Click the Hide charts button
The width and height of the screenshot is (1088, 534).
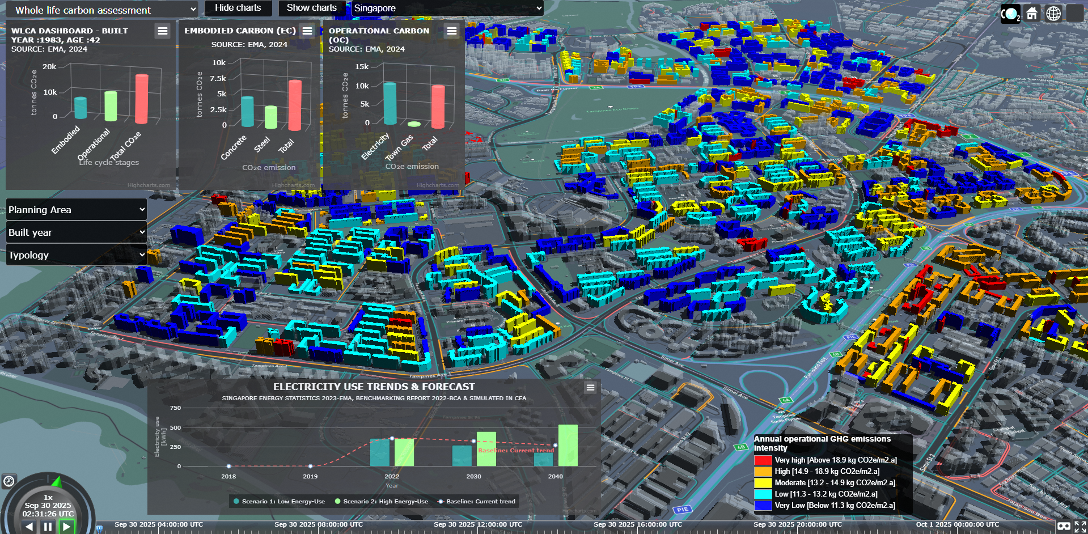click(x=238, y=8)
